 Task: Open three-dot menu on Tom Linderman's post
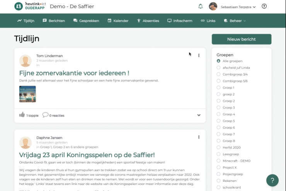(x=199, y=55)
